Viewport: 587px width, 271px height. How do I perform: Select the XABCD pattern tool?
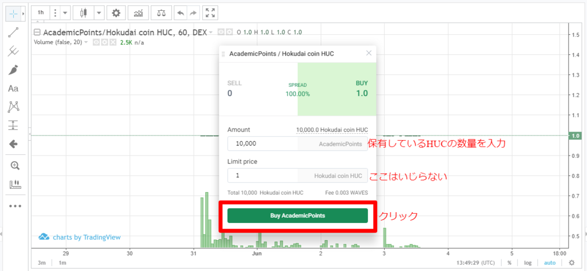coord(14,107)
